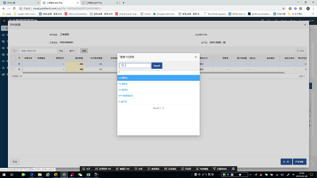Click the highlighted quantity cell showing 100
This screenshot has height=178, width=317.
(x=75, y=69)
